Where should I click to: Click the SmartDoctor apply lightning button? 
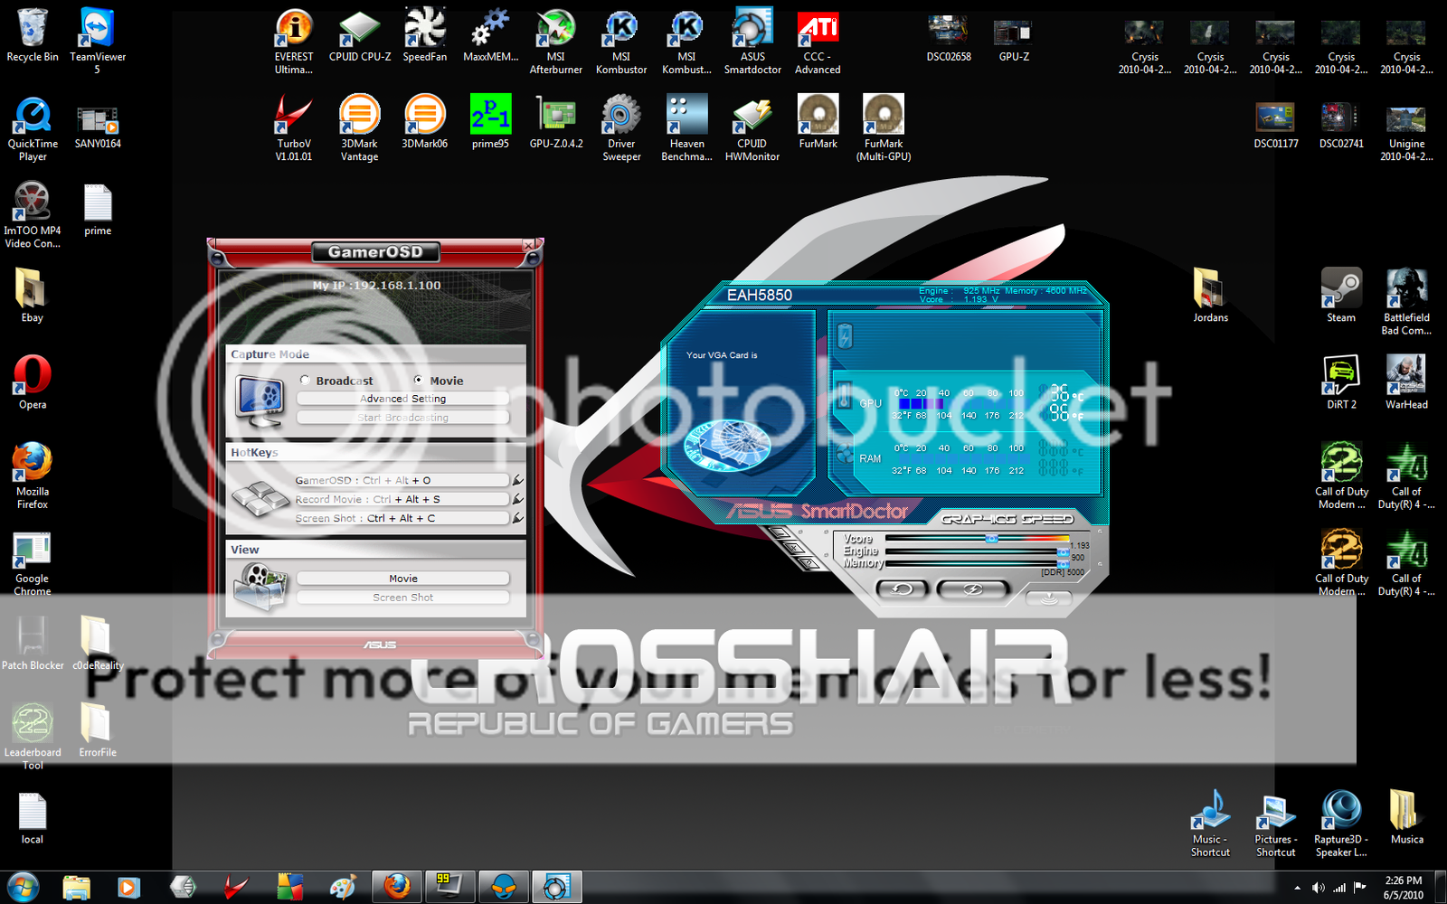(x=973, y=589)
